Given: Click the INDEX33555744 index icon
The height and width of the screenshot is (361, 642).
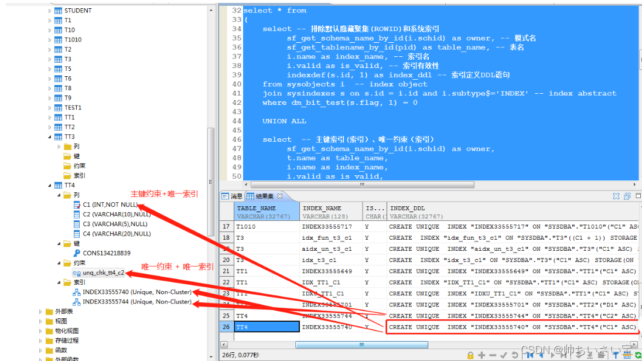Looking at the screenshot, I should click(77, 302).
